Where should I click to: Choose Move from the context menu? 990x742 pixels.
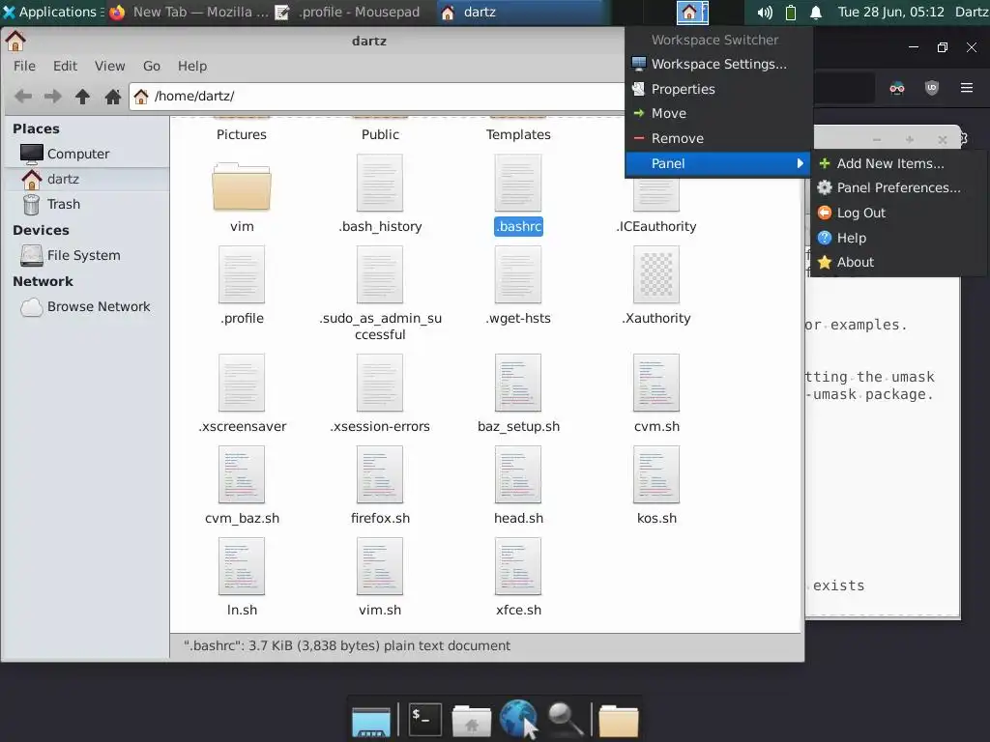coord(718,114)
